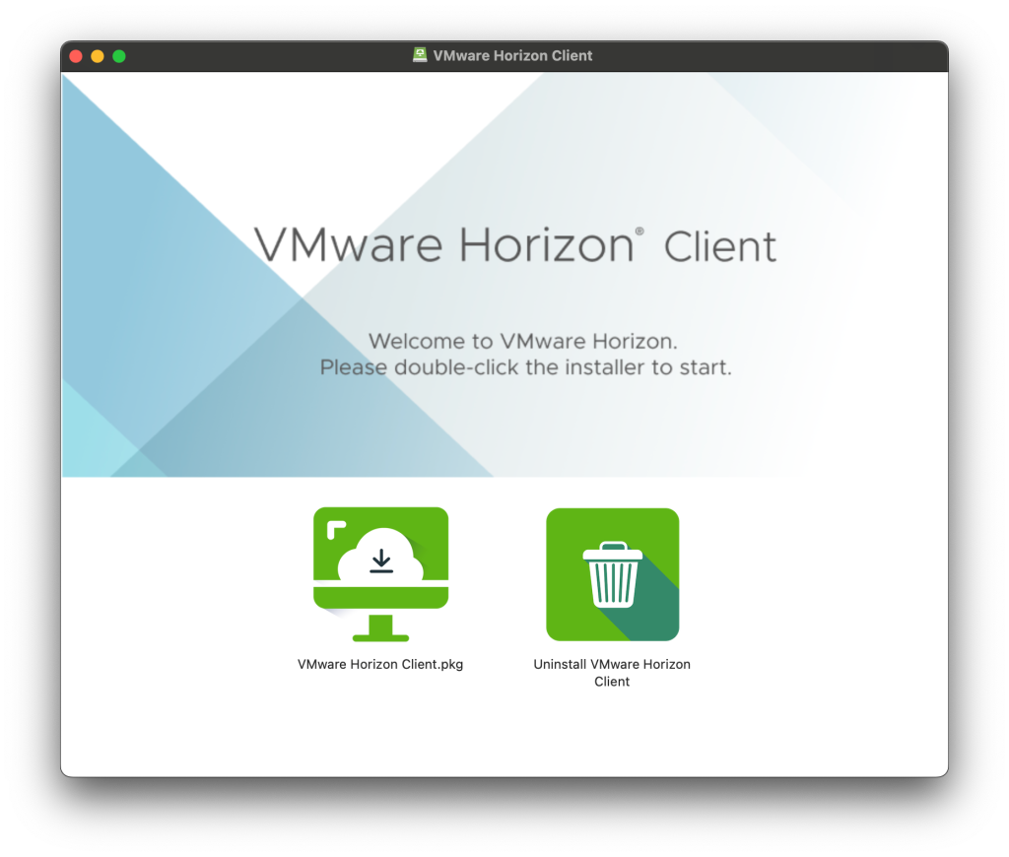Click the white trash can in uninstaller icon
The width and height of the screenshot is (1009, 857).
(x=612, y=576)
